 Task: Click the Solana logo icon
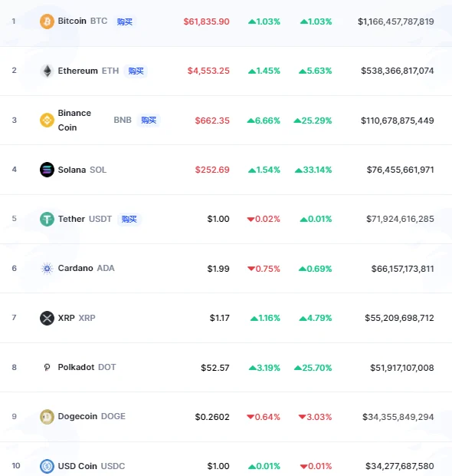click(47, 170)
